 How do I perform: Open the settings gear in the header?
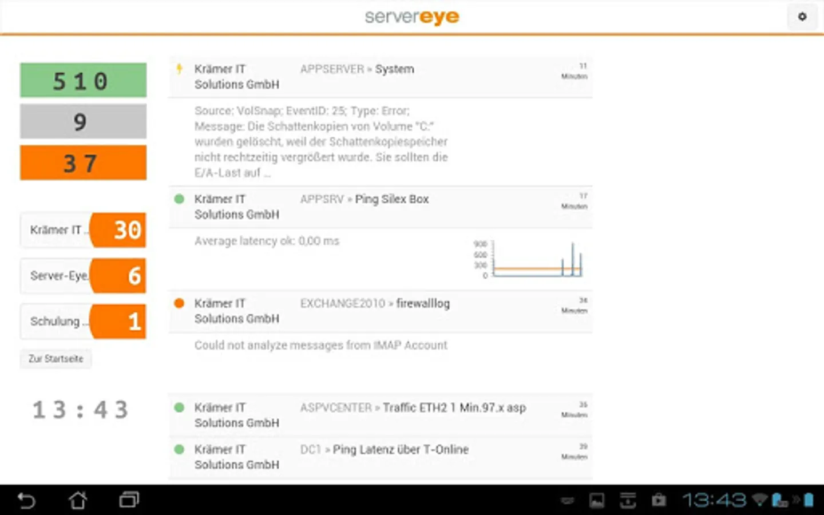[802, 17]
